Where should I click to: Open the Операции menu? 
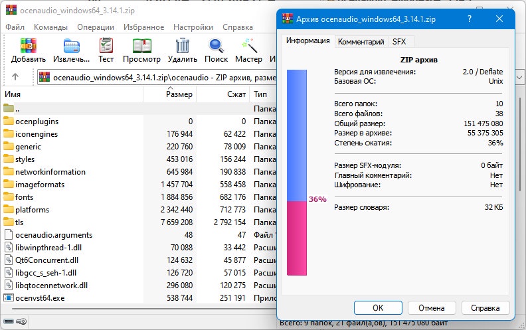96,27
